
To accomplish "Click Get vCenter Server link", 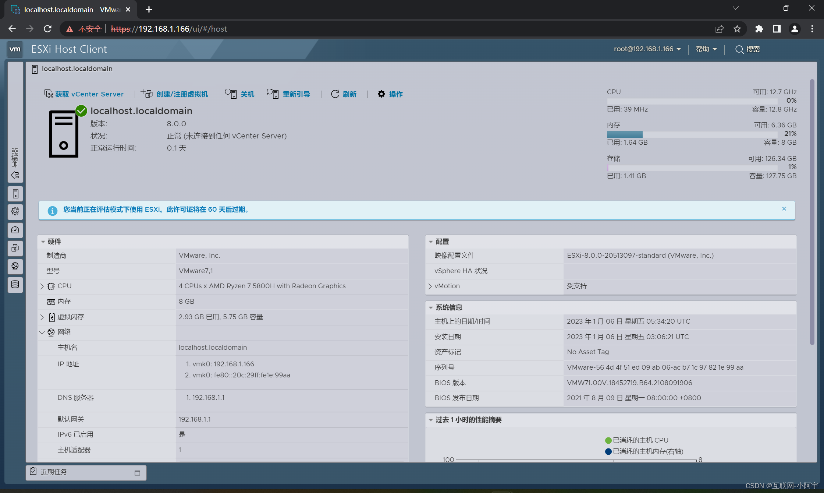I will coord(84,94).
